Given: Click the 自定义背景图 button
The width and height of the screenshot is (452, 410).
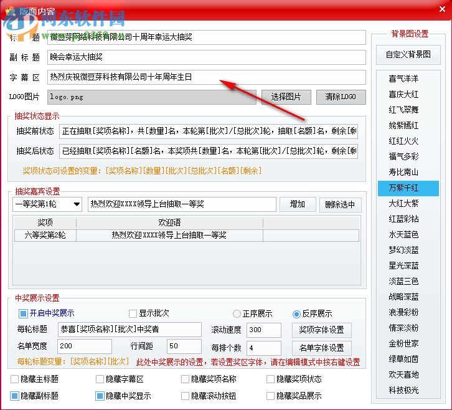Looking at the screenshot, I should tap(408, 55).
